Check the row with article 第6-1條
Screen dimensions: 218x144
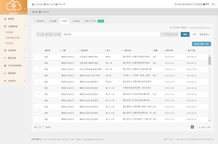click(38, 69)
